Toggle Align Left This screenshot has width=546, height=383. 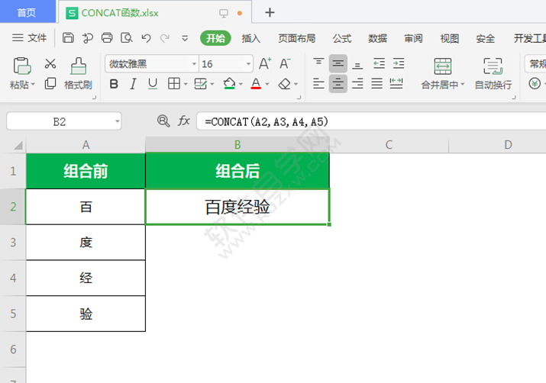click(318, 83)
